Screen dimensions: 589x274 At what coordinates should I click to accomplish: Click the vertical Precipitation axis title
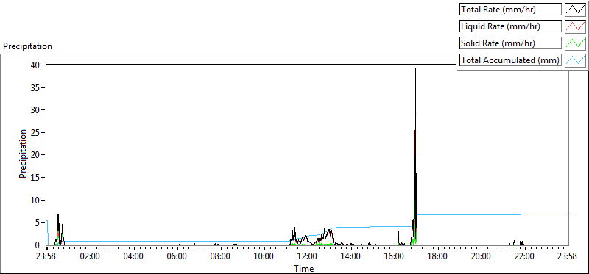(x=23, y=154)
